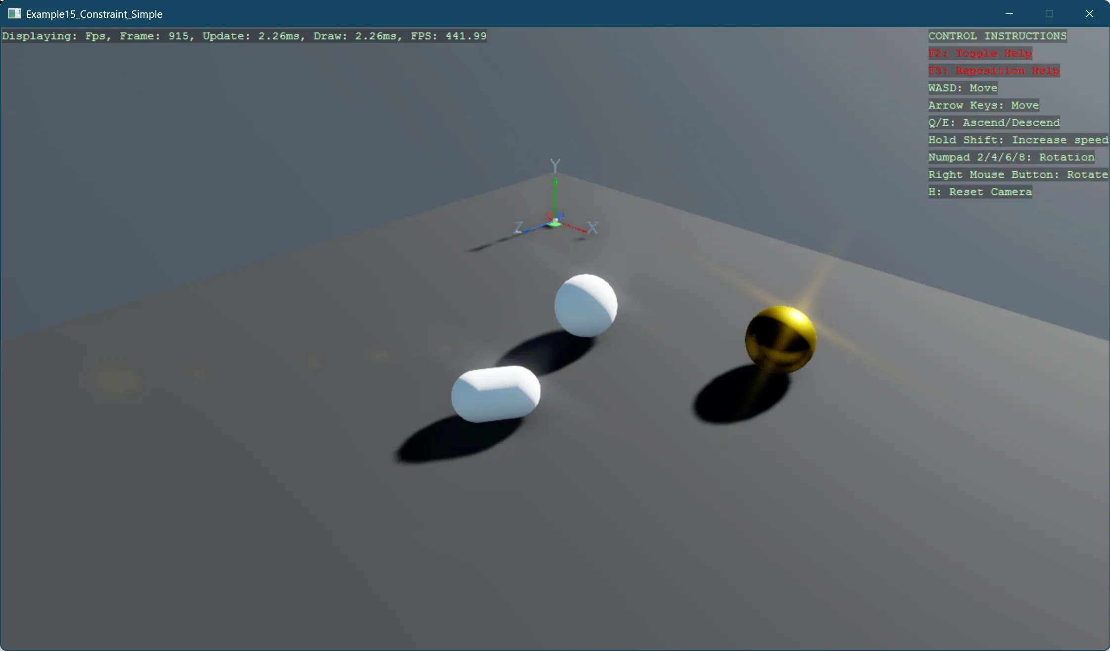This screenshot has height=651, width=1110.
Task: Click the green Y axis gizmo label
Action: click(555, 165)
